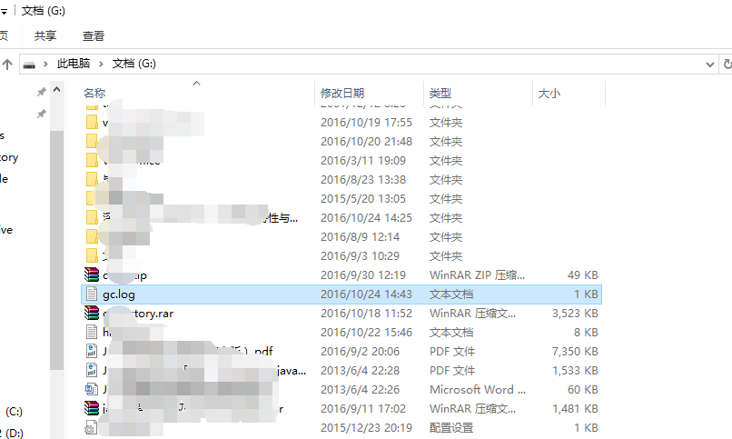
Task: Click the up-directory arrow button
Action: [x=7, y=64]
